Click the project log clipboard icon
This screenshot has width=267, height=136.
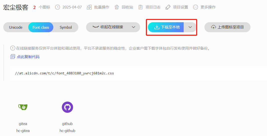pos(140,7)
